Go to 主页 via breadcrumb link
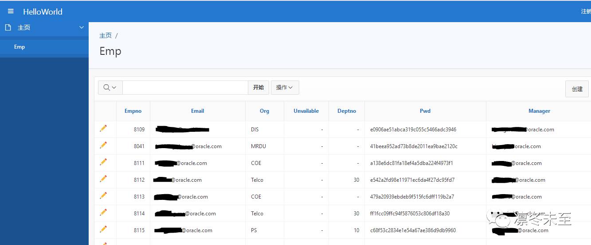 pyautogui.click(x=106, y=35)
